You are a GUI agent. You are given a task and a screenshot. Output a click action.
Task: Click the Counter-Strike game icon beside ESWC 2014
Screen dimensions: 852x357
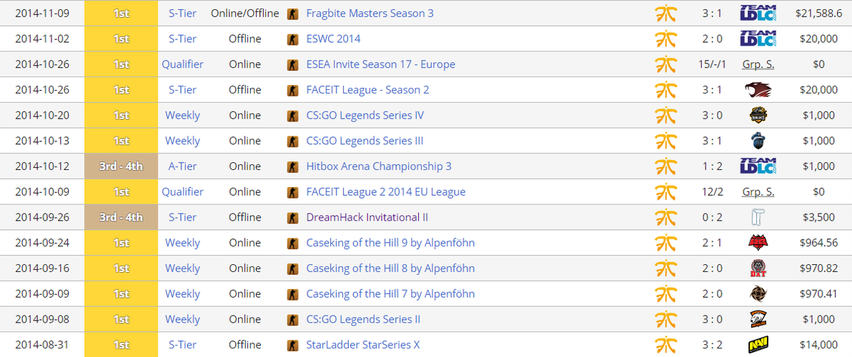(x=292, y=39)
